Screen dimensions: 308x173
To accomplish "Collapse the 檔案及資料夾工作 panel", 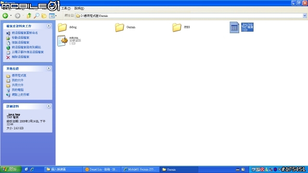I will click(49, 26).
